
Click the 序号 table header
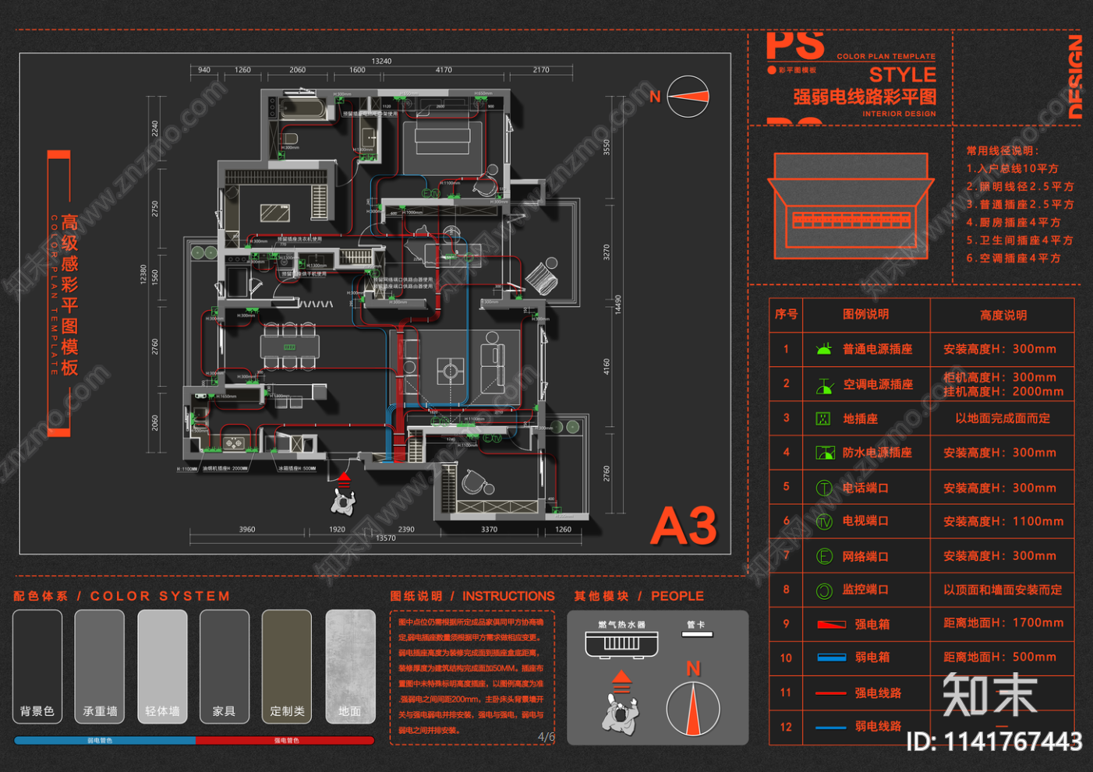[x=786, y=315]
